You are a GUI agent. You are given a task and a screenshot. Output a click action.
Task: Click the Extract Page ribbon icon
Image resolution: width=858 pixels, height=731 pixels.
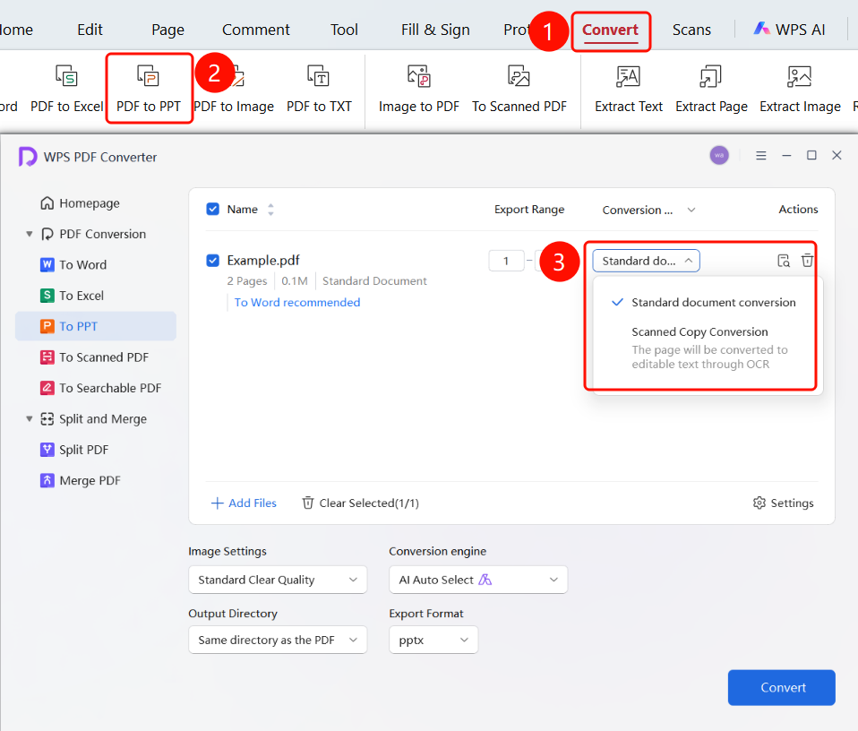711,76
